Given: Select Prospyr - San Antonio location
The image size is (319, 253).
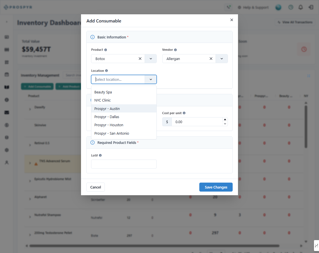Looking at the screenshot, I should tap(124, 133).
